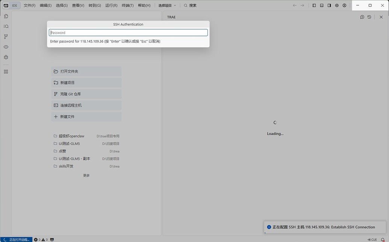Click the Loading... text in TRAE panel
389x242 pixels.
(275, 134)
